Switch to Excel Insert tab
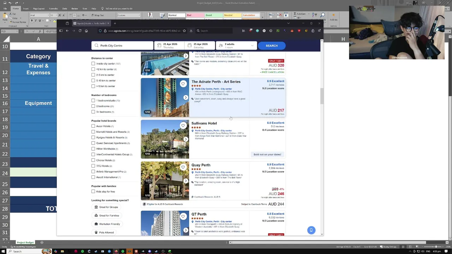The width and height of the screenshot is (452, 254). coord(26,8)
